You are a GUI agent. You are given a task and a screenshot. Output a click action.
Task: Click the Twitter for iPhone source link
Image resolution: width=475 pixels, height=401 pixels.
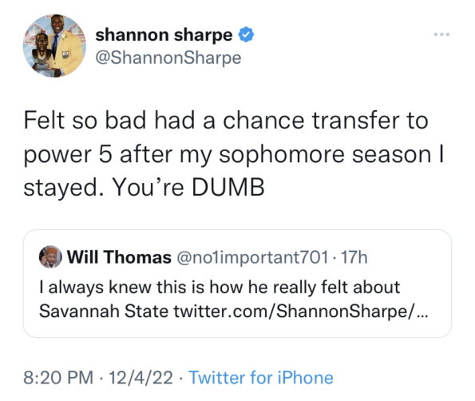pyautogui.click(x=261, y=378)
